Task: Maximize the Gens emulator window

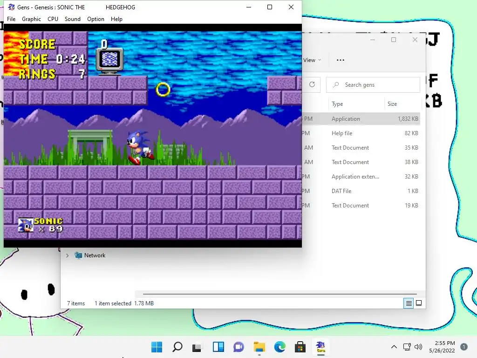Action: [270, 7]
